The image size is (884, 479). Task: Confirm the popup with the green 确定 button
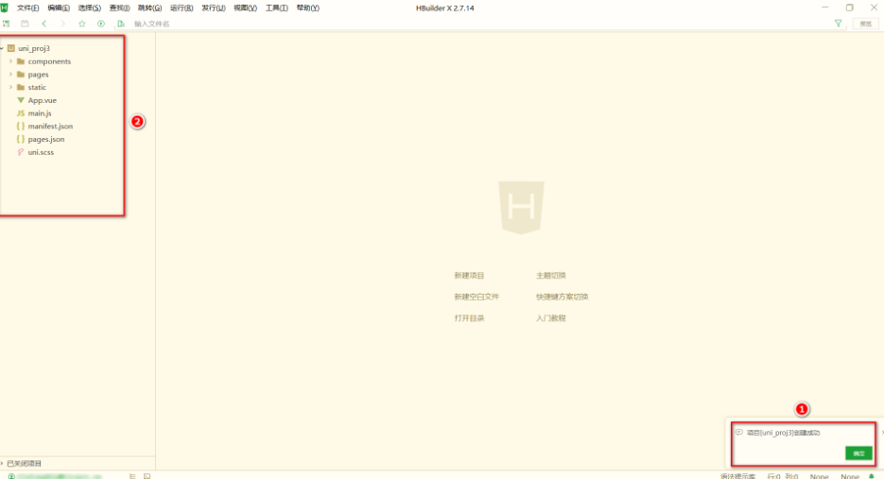[x=858, y=453]
